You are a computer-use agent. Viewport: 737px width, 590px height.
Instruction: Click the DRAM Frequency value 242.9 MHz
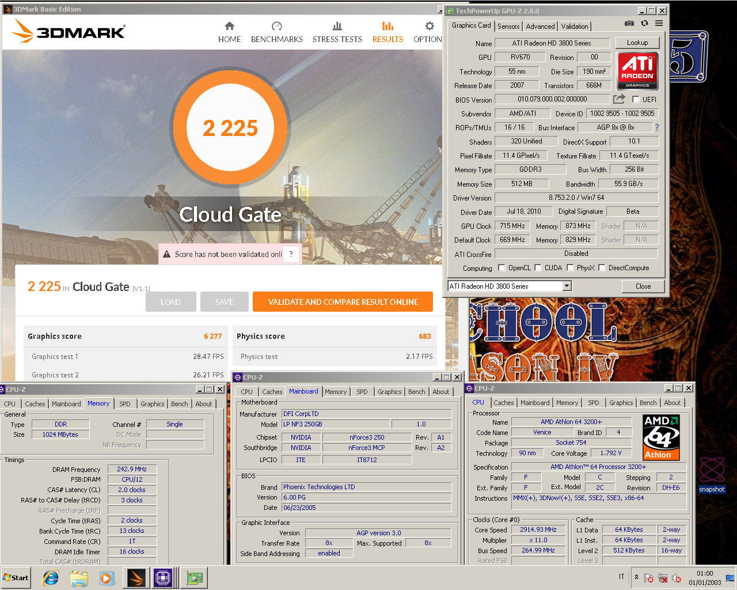click(x=132, y=469)
